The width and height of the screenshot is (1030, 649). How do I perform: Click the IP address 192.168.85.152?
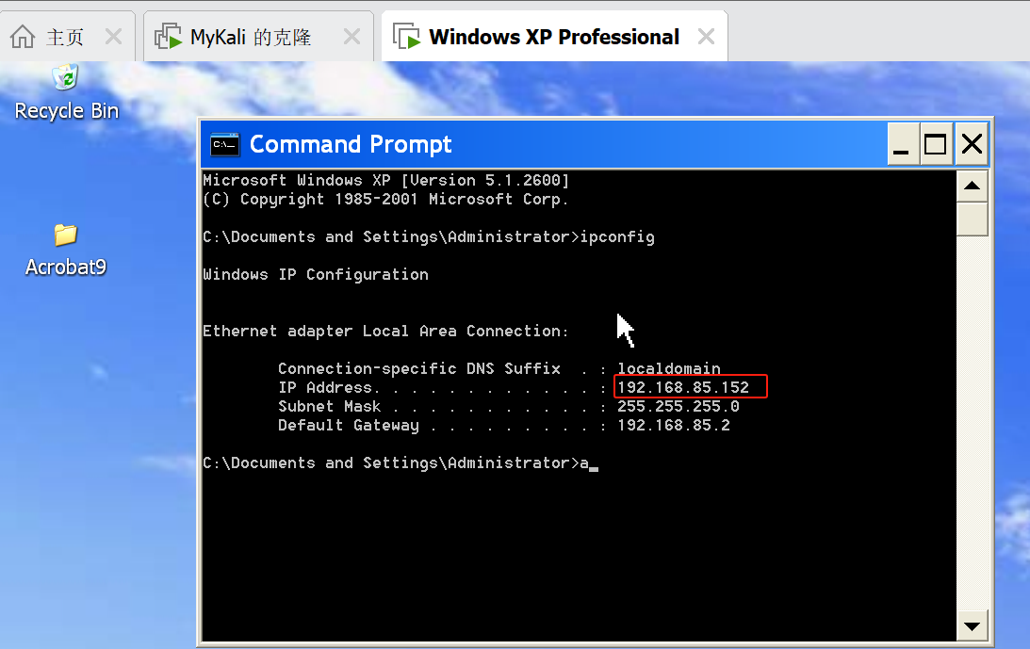[683, 387]
